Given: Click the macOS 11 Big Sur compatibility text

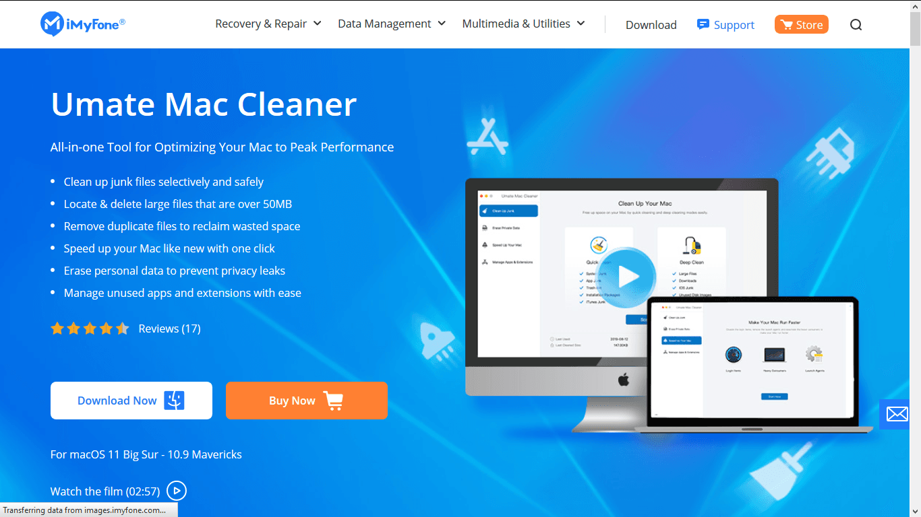Looking at the screenshot, I should click(146, 454).
